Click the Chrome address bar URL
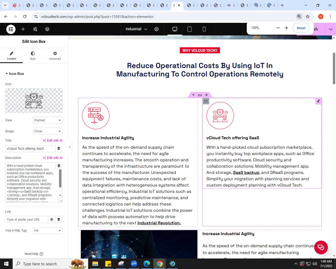 point(97,17)
